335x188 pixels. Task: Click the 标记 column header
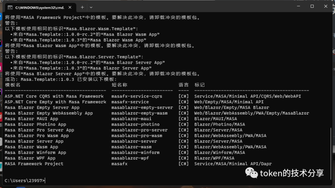[199, 85]
